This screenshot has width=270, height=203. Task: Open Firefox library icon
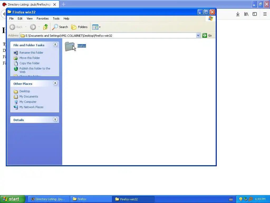246,14
